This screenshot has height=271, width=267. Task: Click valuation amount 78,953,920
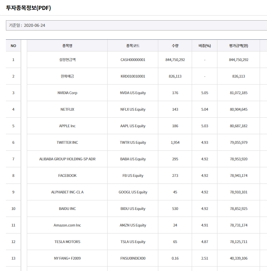(x=238, y=159)
